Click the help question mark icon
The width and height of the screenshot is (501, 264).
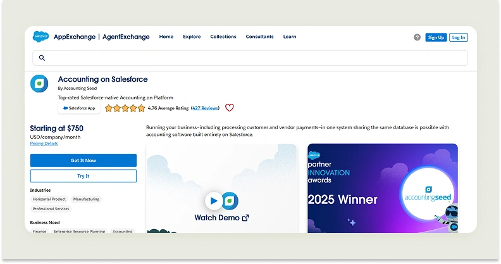[x=417, y=37]
